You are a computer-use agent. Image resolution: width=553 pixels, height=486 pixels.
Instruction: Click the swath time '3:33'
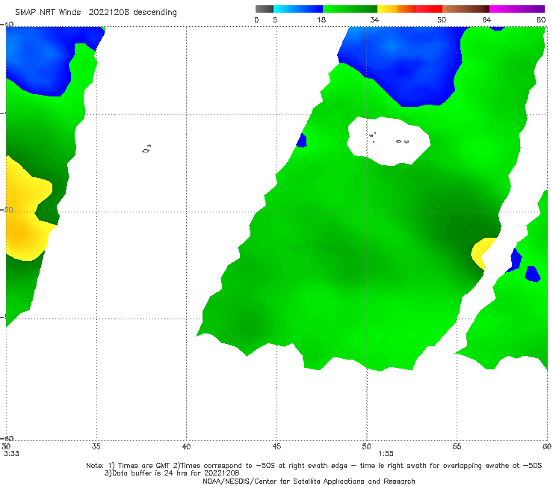[12, 453]
